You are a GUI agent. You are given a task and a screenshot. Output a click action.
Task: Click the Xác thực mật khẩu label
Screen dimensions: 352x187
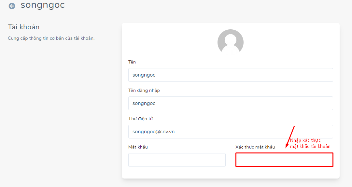pos(255,147)
